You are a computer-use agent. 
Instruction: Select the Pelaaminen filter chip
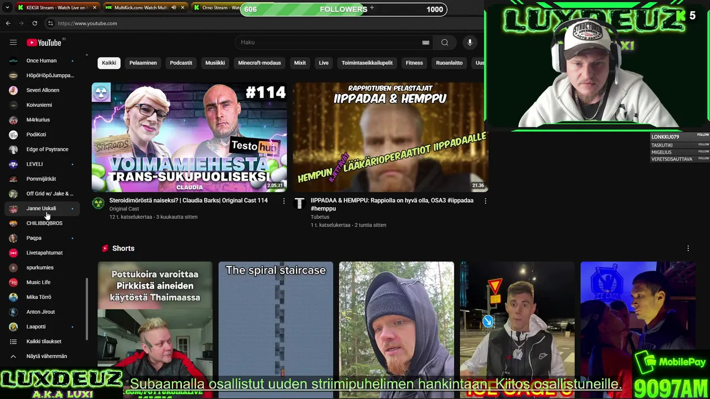pos(143,63)
